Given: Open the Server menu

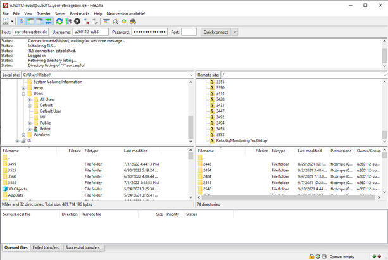Looking at the screenshot, I should [x=60, y=14].
